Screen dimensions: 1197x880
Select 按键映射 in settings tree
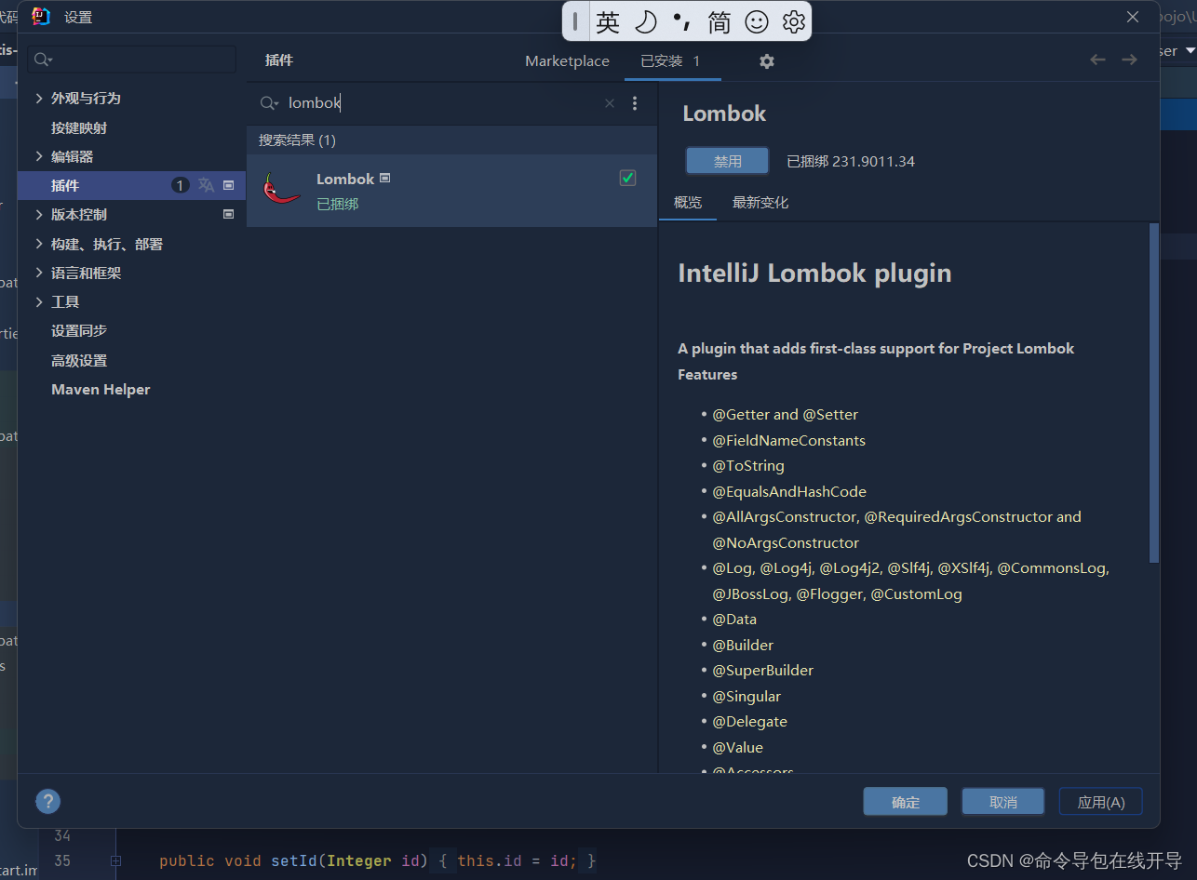(x=79, y=127)
